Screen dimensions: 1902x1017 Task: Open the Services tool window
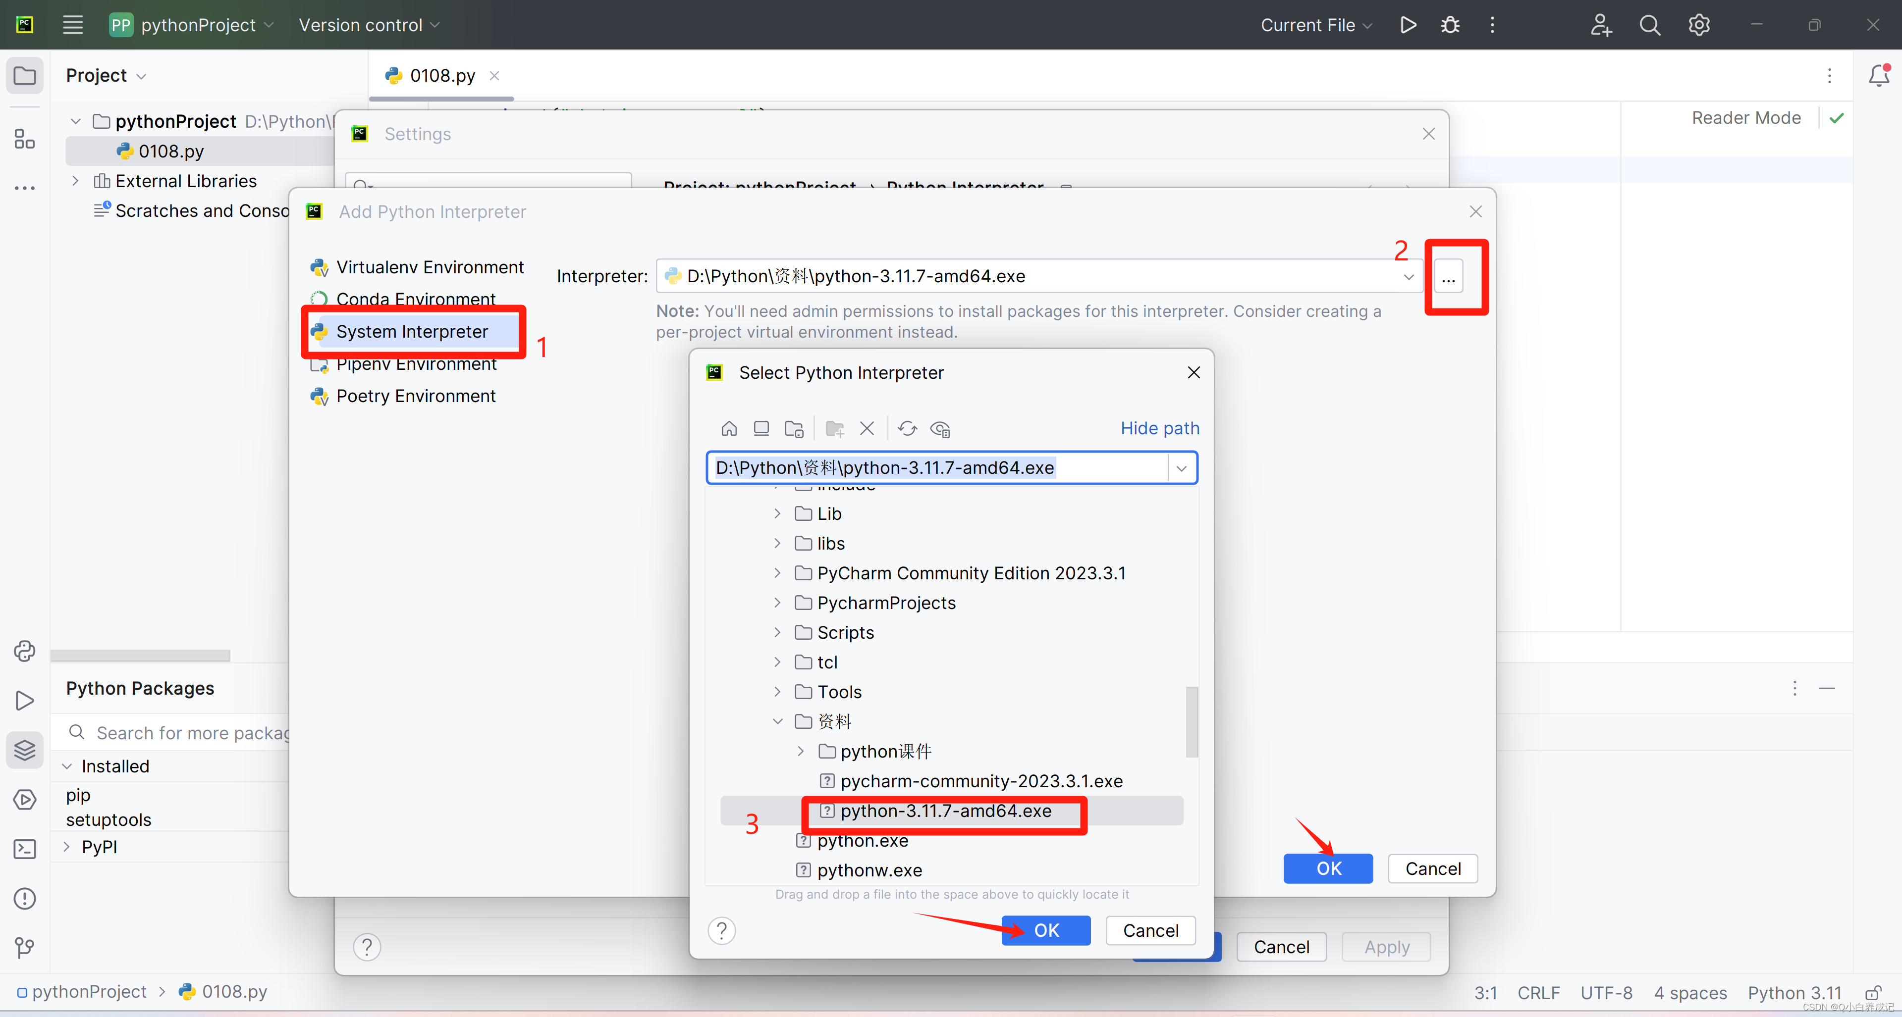pyautogui.click(x=24, y=799)
